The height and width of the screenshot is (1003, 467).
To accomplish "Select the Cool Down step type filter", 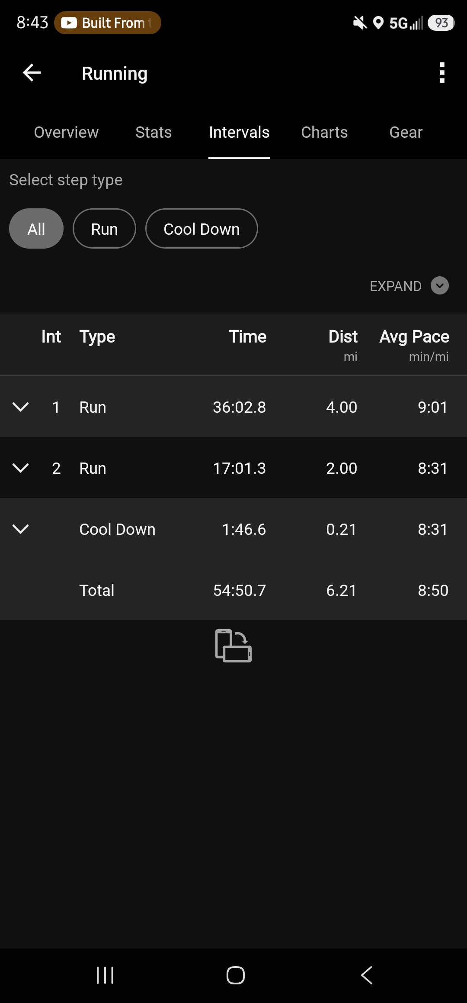I will click(202, 229).
